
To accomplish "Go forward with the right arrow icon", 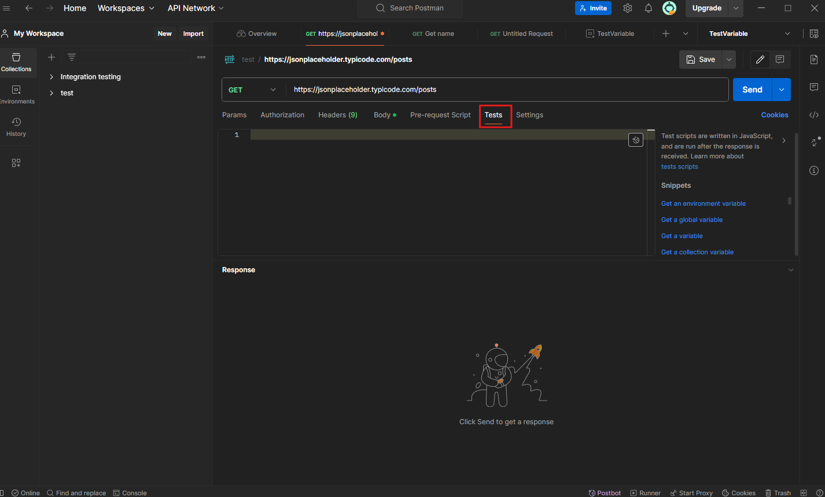I will coord(50,8).
